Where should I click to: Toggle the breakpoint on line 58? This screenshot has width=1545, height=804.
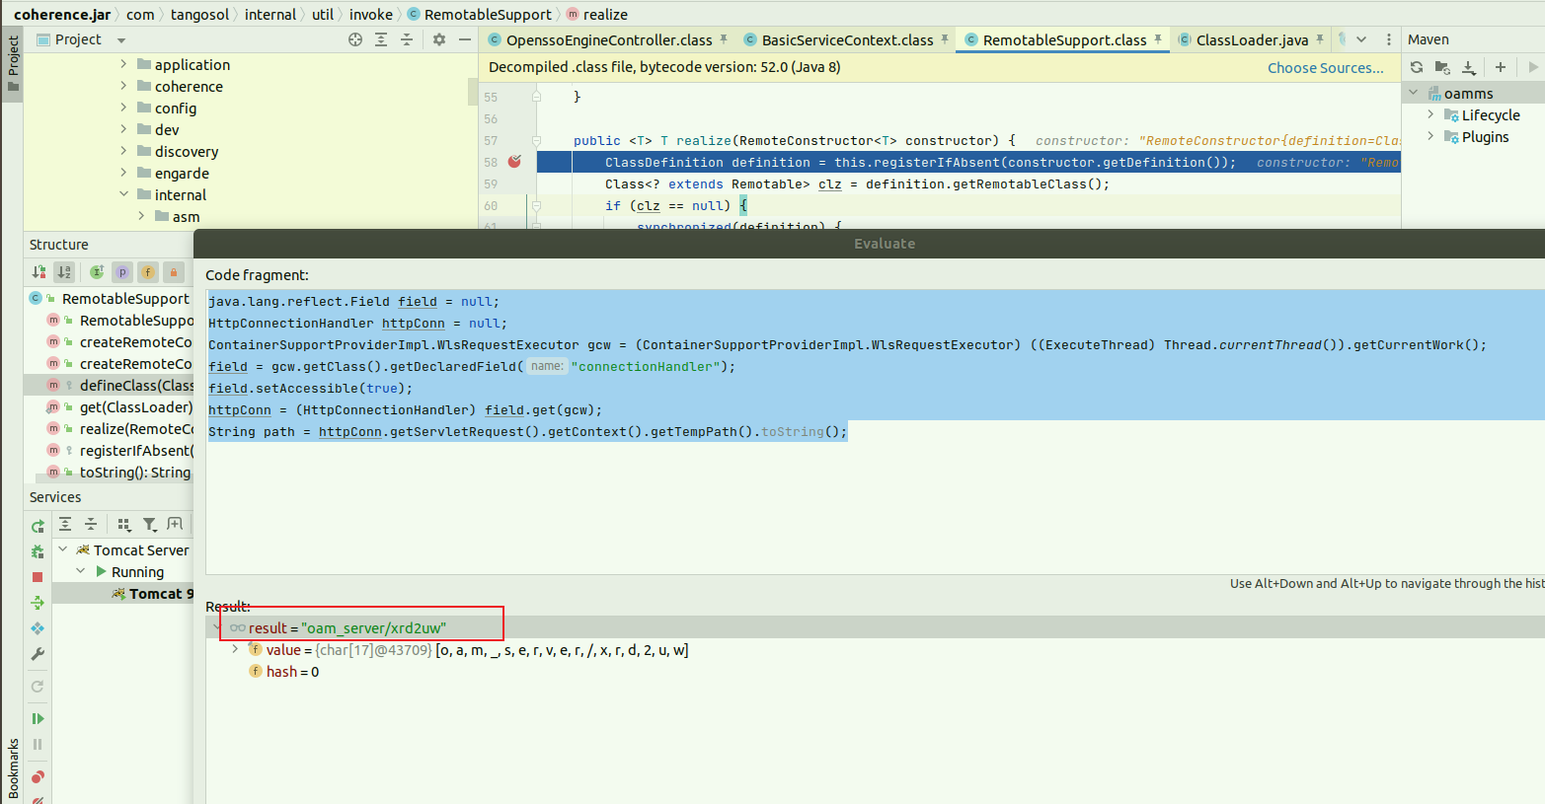(x=514, y=162)
